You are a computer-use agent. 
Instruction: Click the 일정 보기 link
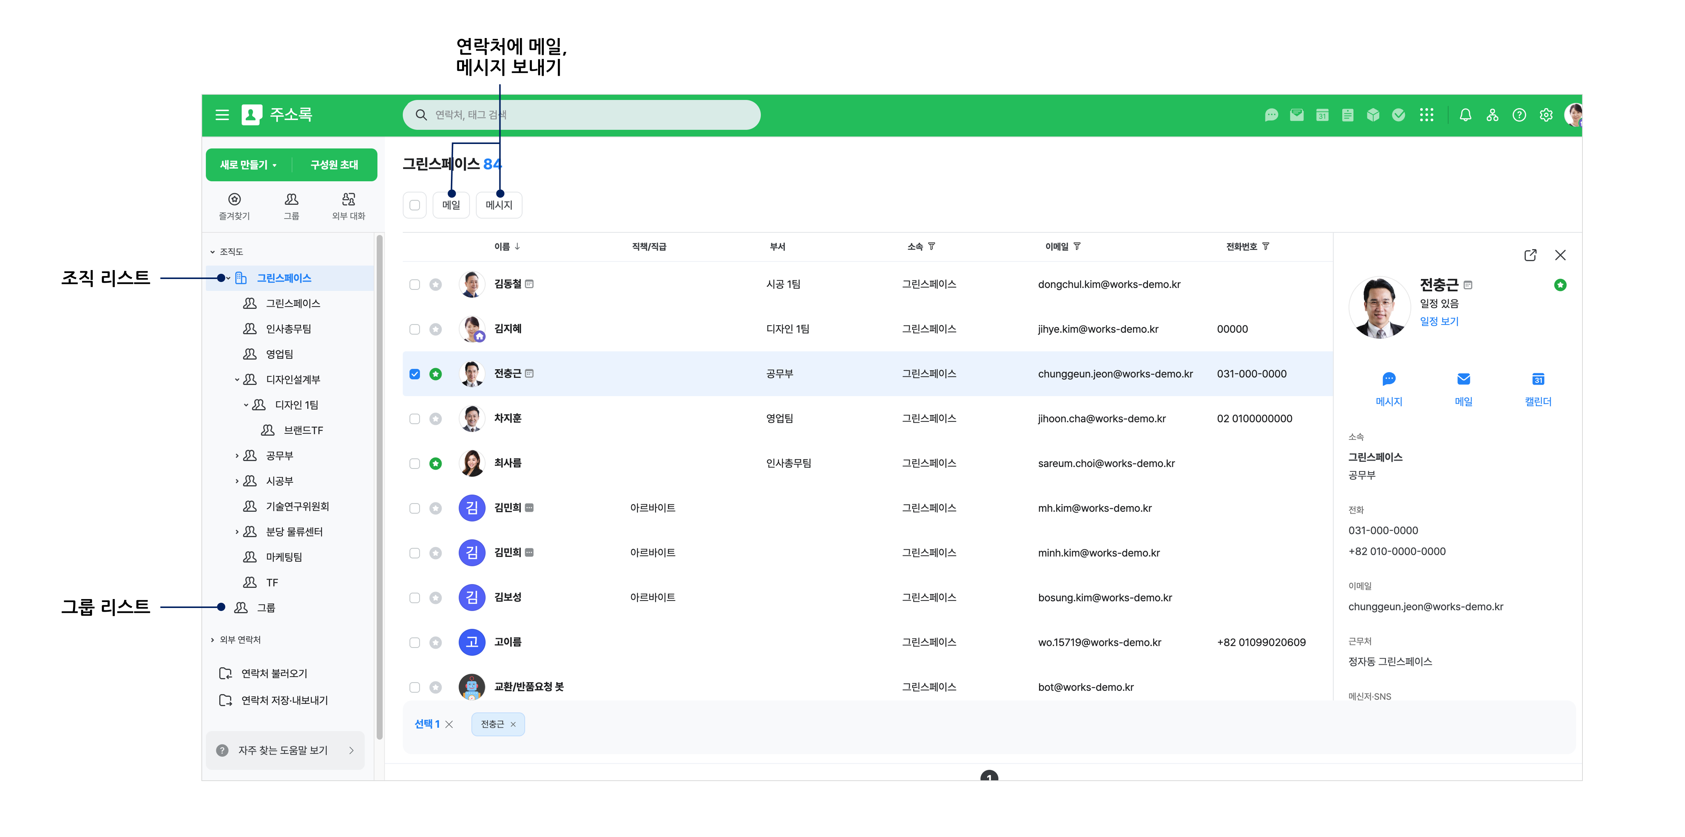[x=1438, y=321]
